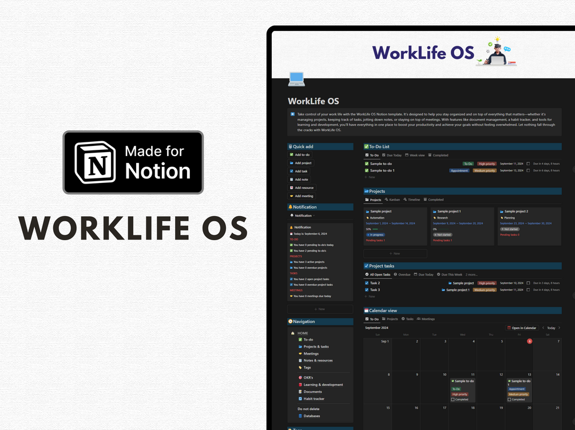Viewport: 575px width, 430px height.
Task: Click the compass icon beside Navigation heading
Action: (290, 321)
